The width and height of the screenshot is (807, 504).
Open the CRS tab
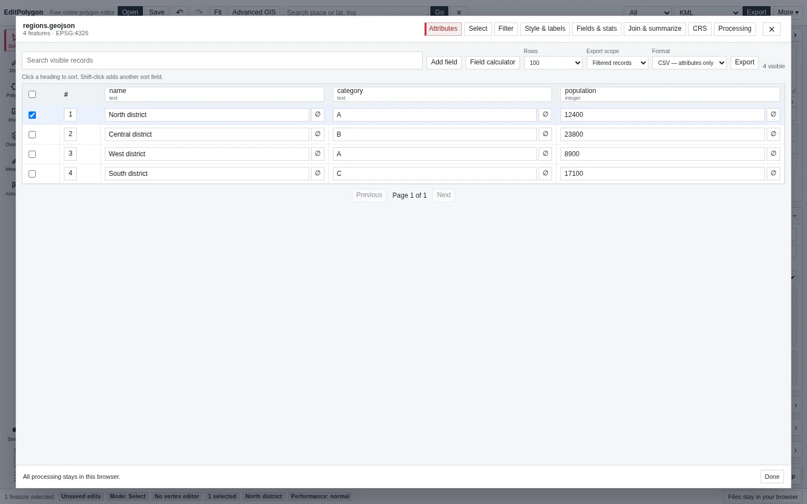[700, 29]
